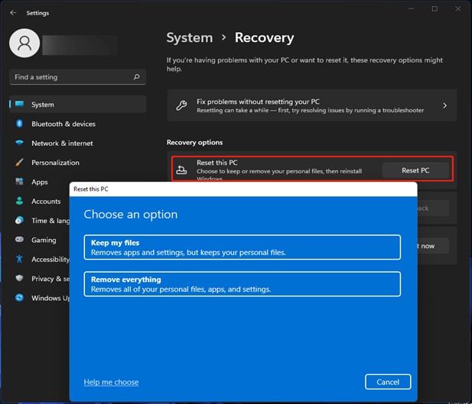Click the Bluetooth & devices icon
Viewport: 472px width, 404px height.
point(19,124)
